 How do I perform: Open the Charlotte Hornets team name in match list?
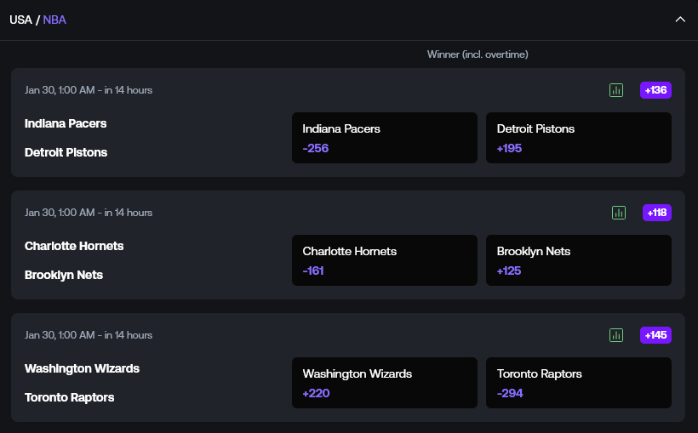click(74, 246)
